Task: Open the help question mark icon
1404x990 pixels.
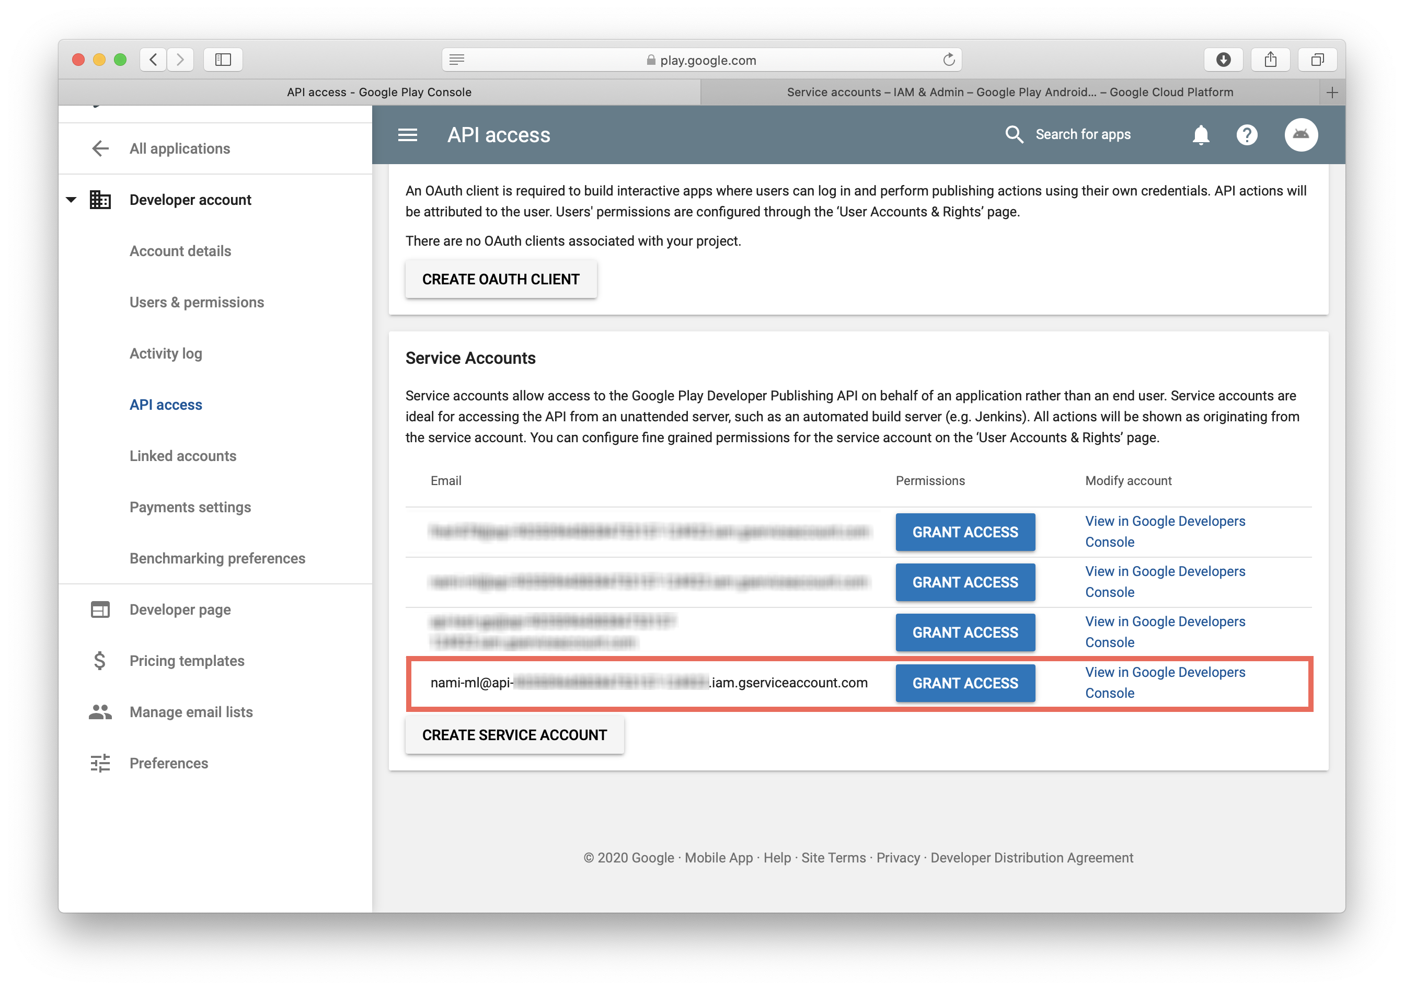Action: (x=1246, y=134)
